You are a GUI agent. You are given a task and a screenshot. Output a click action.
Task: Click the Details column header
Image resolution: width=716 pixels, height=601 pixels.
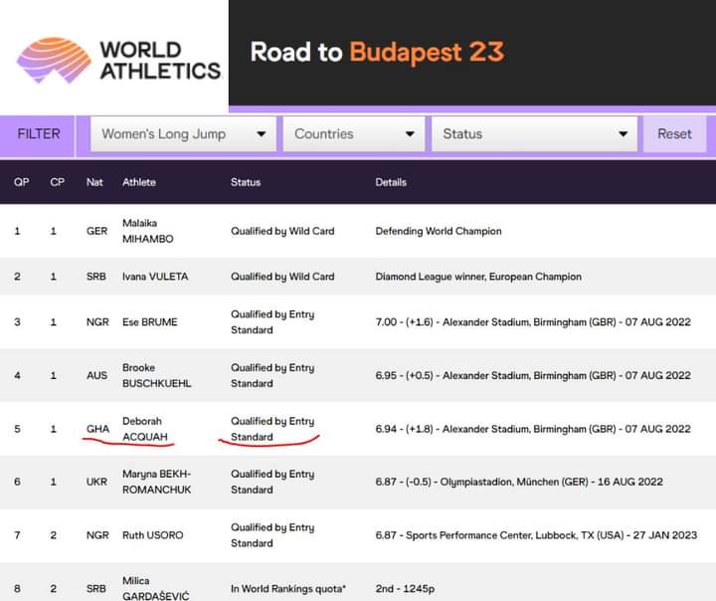(391, 182)
